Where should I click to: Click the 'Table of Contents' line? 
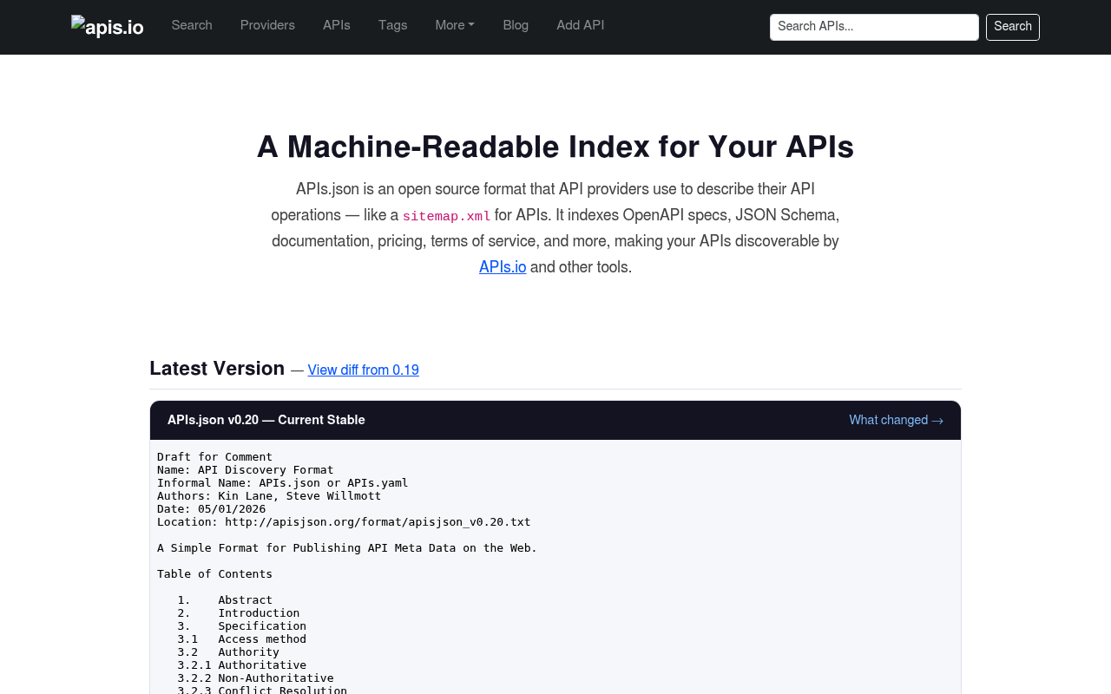pyautogui.click(x=214, y=574)
